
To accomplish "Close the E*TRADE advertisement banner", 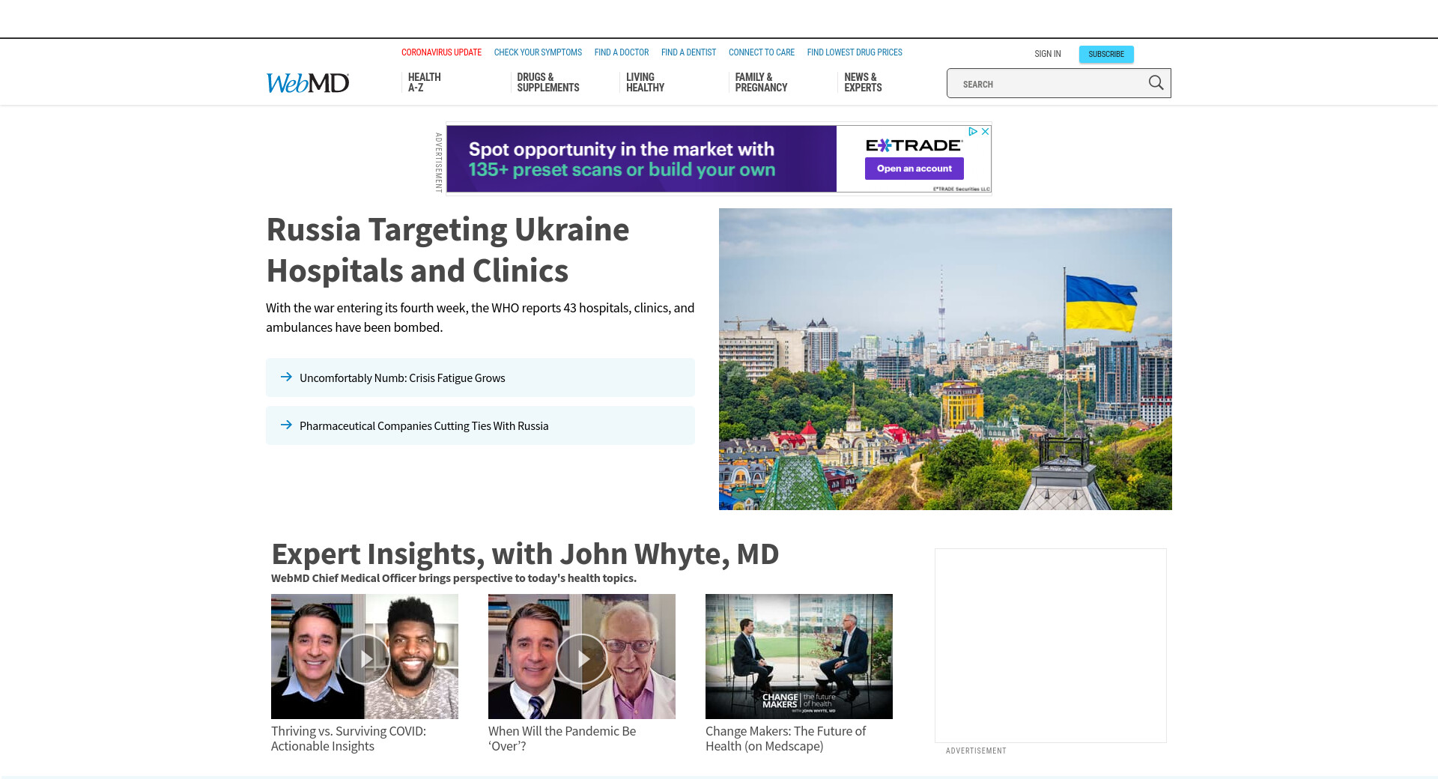I will (986, 131).
